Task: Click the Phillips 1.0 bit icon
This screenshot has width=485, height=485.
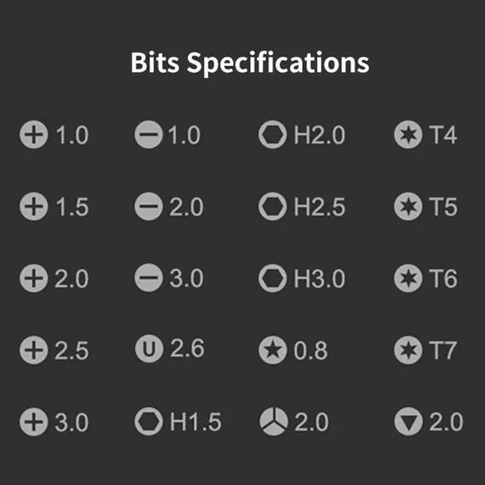Action: click(33, 136)
